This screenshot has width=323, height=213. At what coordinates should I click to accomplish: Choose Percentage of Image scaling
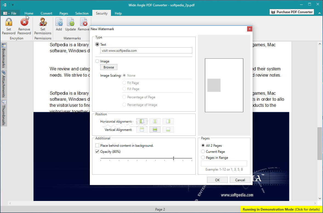click(124, 105)
